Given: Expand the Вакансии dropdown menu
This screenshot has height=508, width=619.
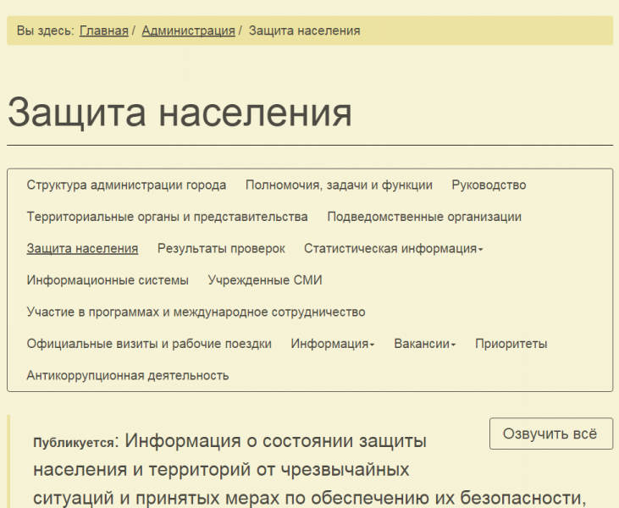Looking at the screenshot, I should pyautogui.click(x=424, y=344).
